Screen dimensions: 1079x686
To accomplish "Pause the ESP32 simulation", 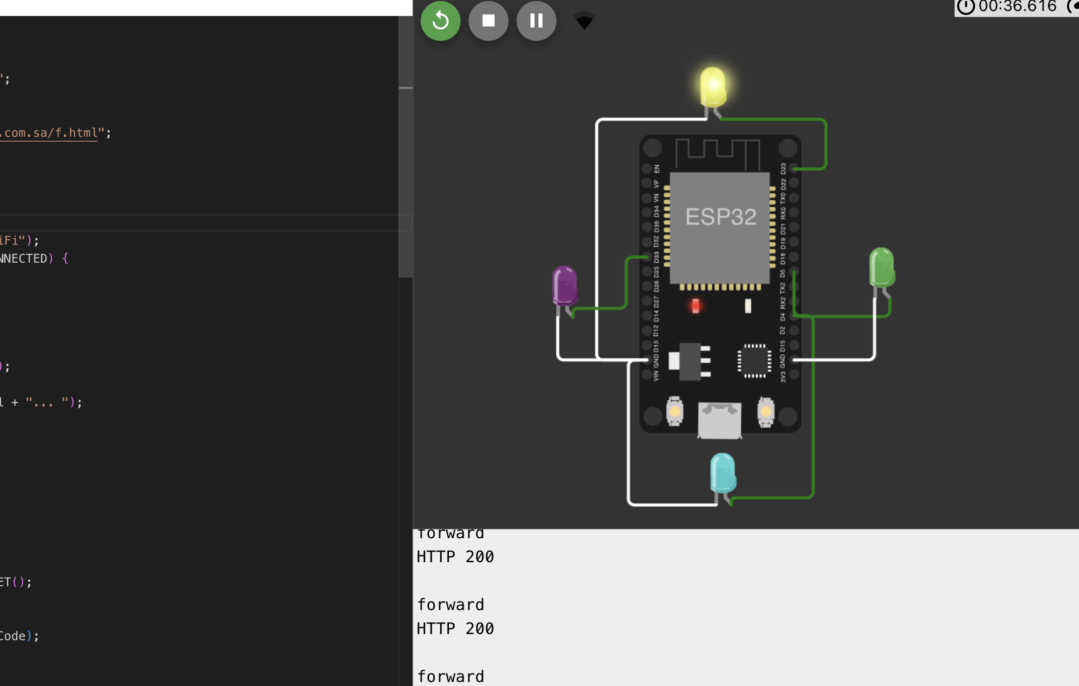I will pyautogui.click(x=536, y=20).
